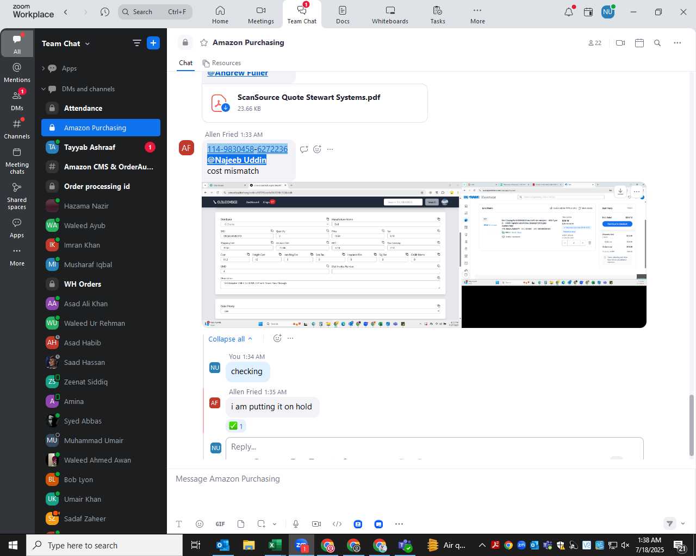Open Excel from the Windows taskbar
The width and height of the screenshot is (696, 556).
275,545
